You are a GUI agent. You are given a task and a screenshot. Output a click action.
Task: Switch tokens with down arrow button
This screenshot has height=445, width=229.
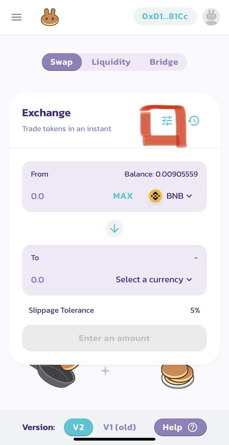(114, 229)
